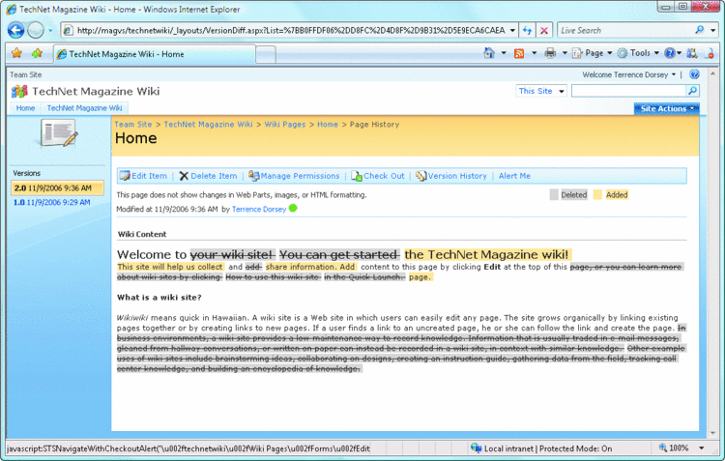Click the Check Out icon
The image size is (725, 461).
coord(357,176)
